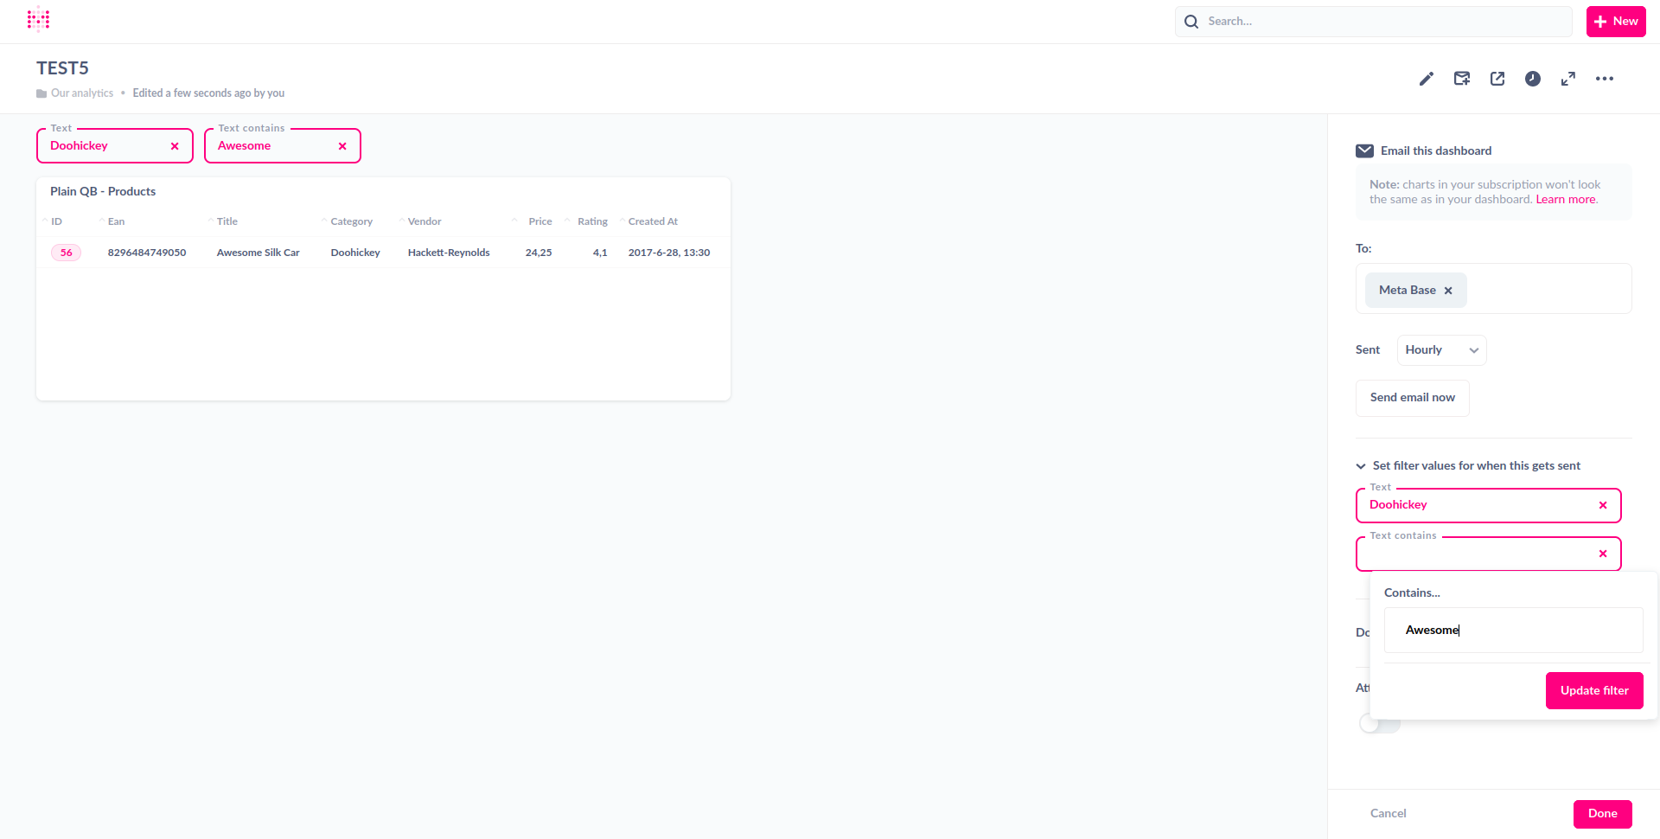
Task: Click the Awesome Silk Car title cell
Action: pos(258,253)
